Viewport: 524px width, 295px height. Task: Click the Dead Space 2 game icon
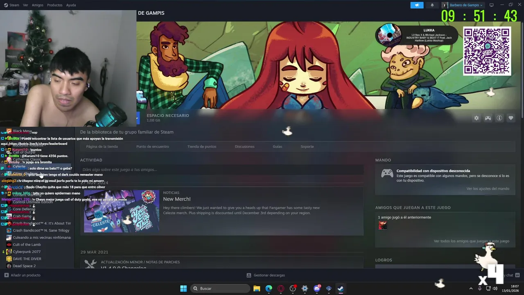click(9, 266)
